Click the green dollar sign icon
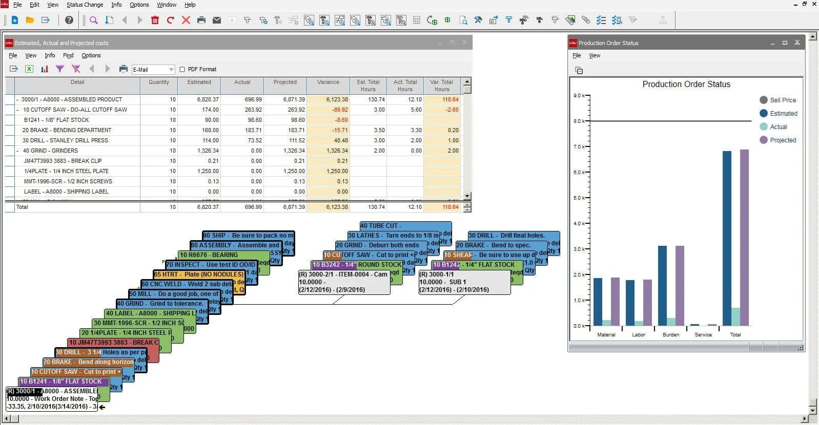 447,20
